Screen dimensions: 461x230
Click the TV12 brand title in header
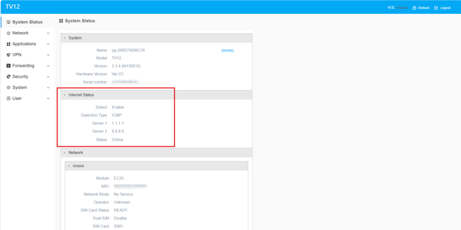(x=13, y=7)
